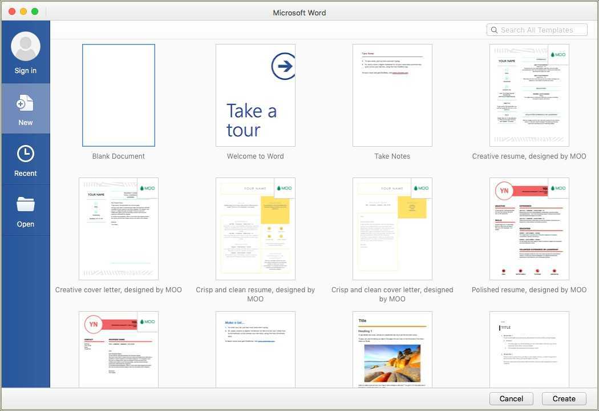Click Crisp and clean cover letter caption
Screen dimensions: 599x411
click(x=392, y=295)
